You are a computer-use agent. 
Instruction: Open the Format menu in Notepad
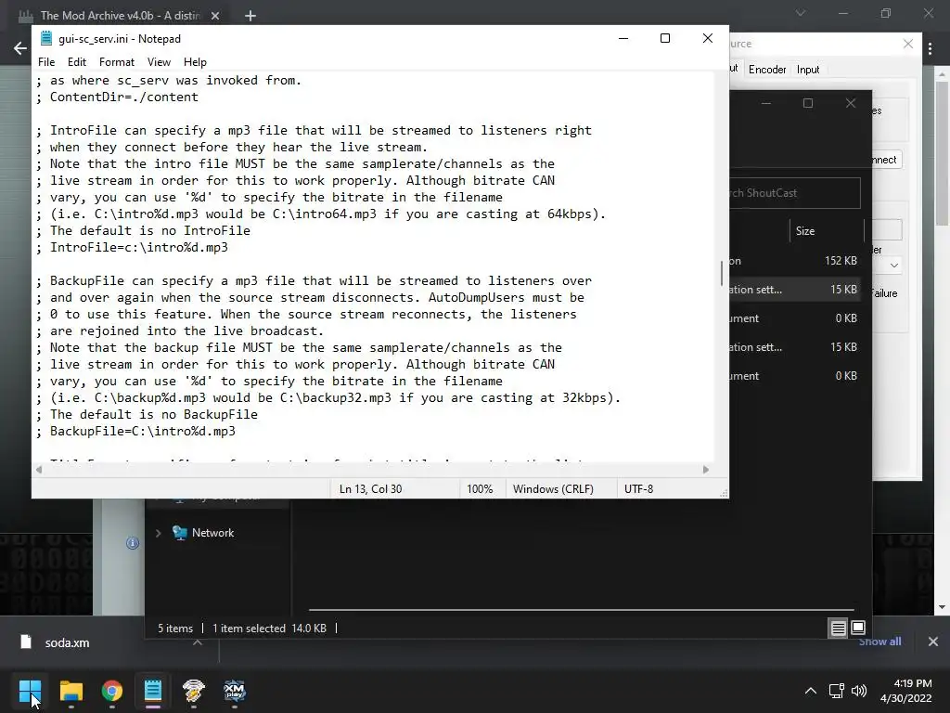(116, 62)
